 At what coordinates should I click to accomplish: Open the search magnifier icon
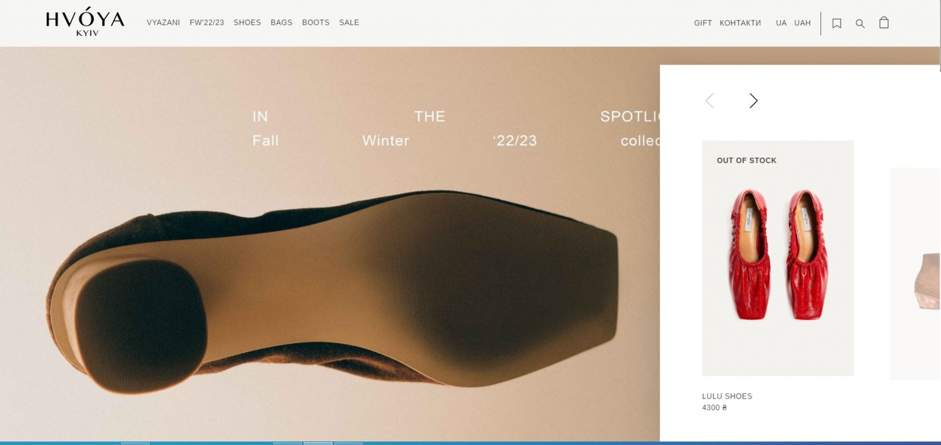(860, 24)
